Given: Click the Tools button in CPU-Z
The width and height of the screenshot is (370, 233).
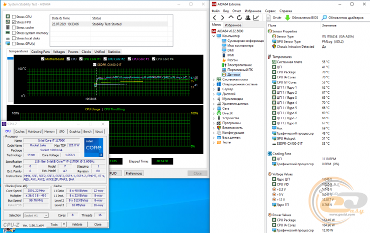Looking at the screenshot, I should tap(54, 225).
